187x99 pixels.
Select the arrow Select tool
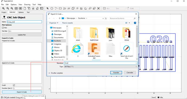(48, 8)
